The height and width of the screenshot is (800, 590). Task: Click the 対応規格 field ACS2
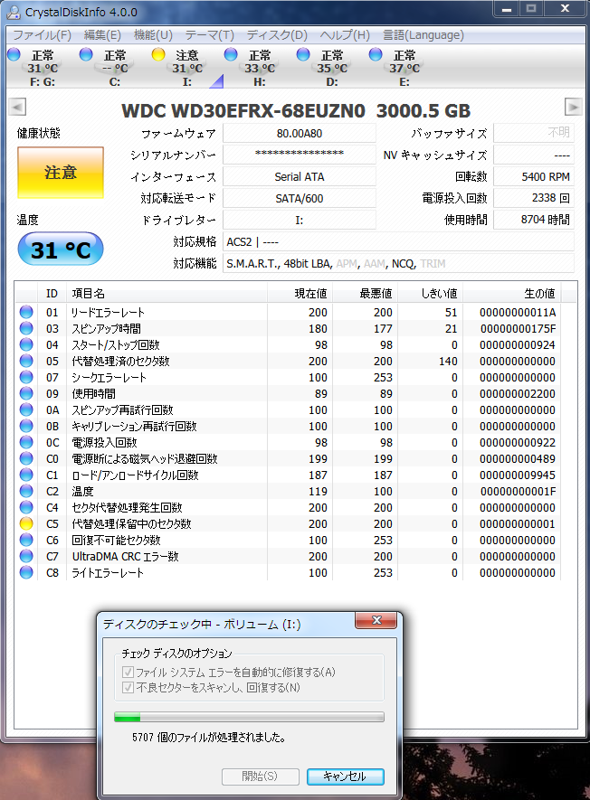point(398,242)
